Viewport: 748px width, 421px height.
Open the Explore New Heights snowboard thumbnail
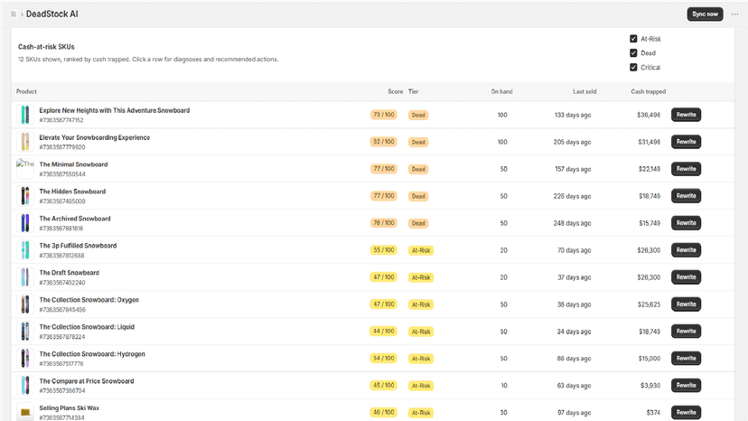click(24, 115)
